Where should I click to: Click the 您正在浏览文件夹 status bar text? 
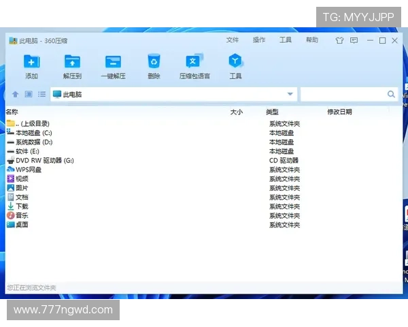(31, 287)
